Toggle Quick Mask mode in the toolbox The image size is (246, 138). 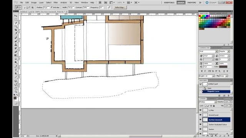tap(16, 103)
